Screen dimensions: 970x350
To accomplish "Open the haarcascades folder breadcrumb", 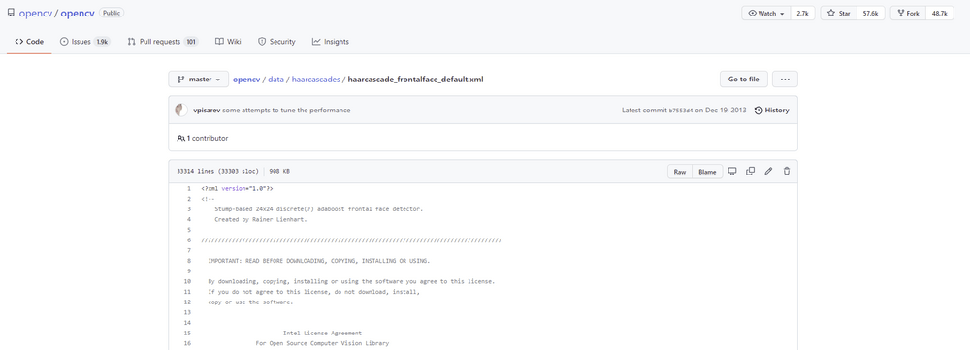I will click(x=315, y=80).
